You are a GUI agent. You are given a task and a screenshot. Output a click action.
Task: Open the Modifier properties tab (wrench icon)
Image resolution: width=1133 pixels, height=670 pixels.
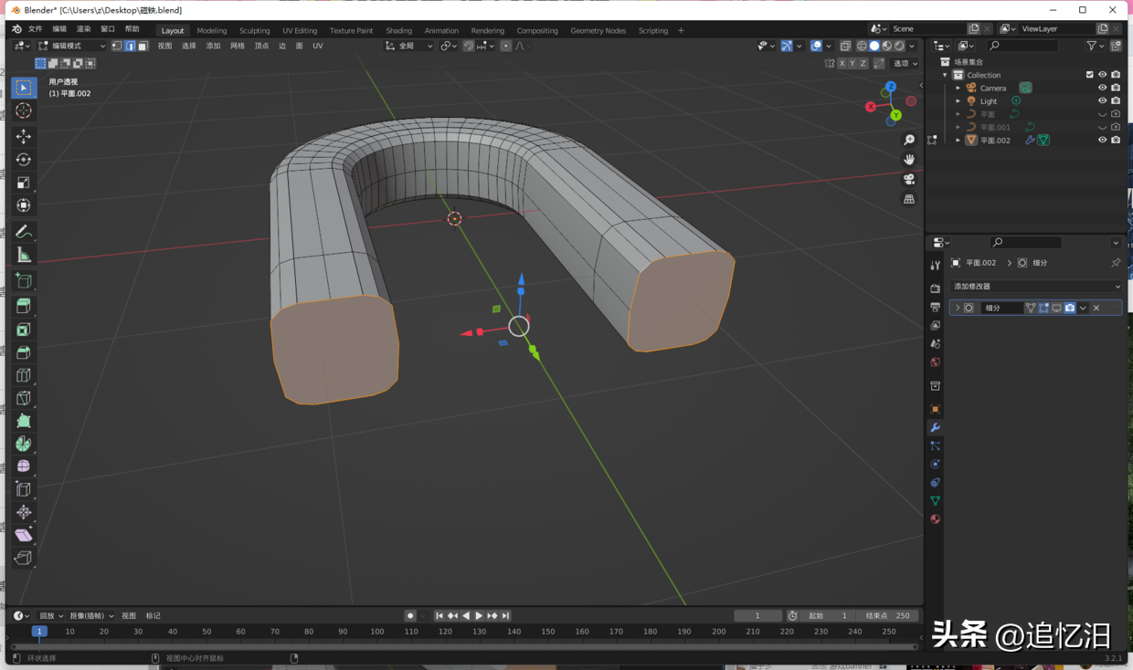coord(934,426)
